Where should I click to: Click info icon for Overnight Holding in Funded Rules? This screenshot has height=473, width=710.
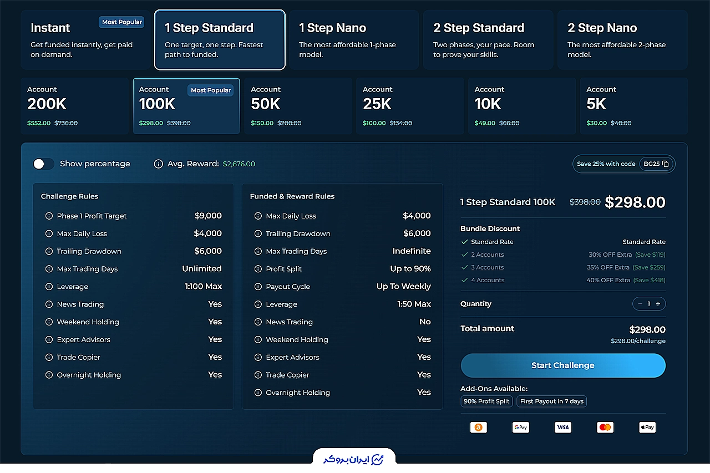[258, 393]
